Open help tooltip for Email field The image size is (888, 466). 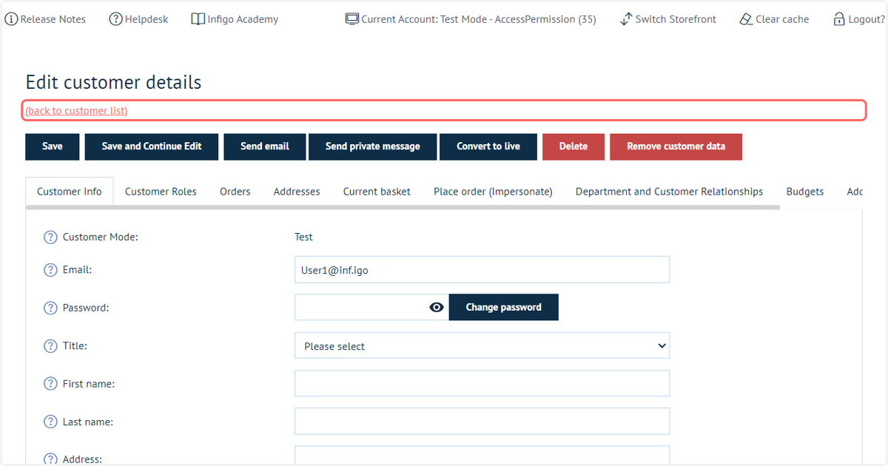50,270
